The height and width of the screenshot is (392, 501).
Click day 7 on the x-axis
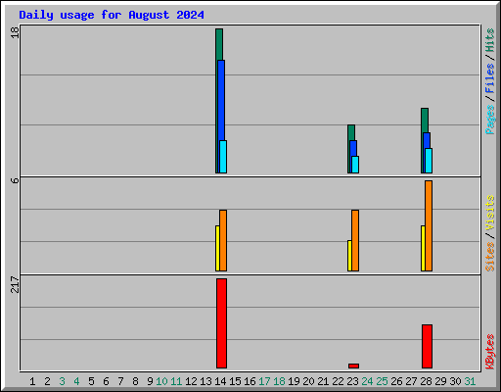[120, 381]
